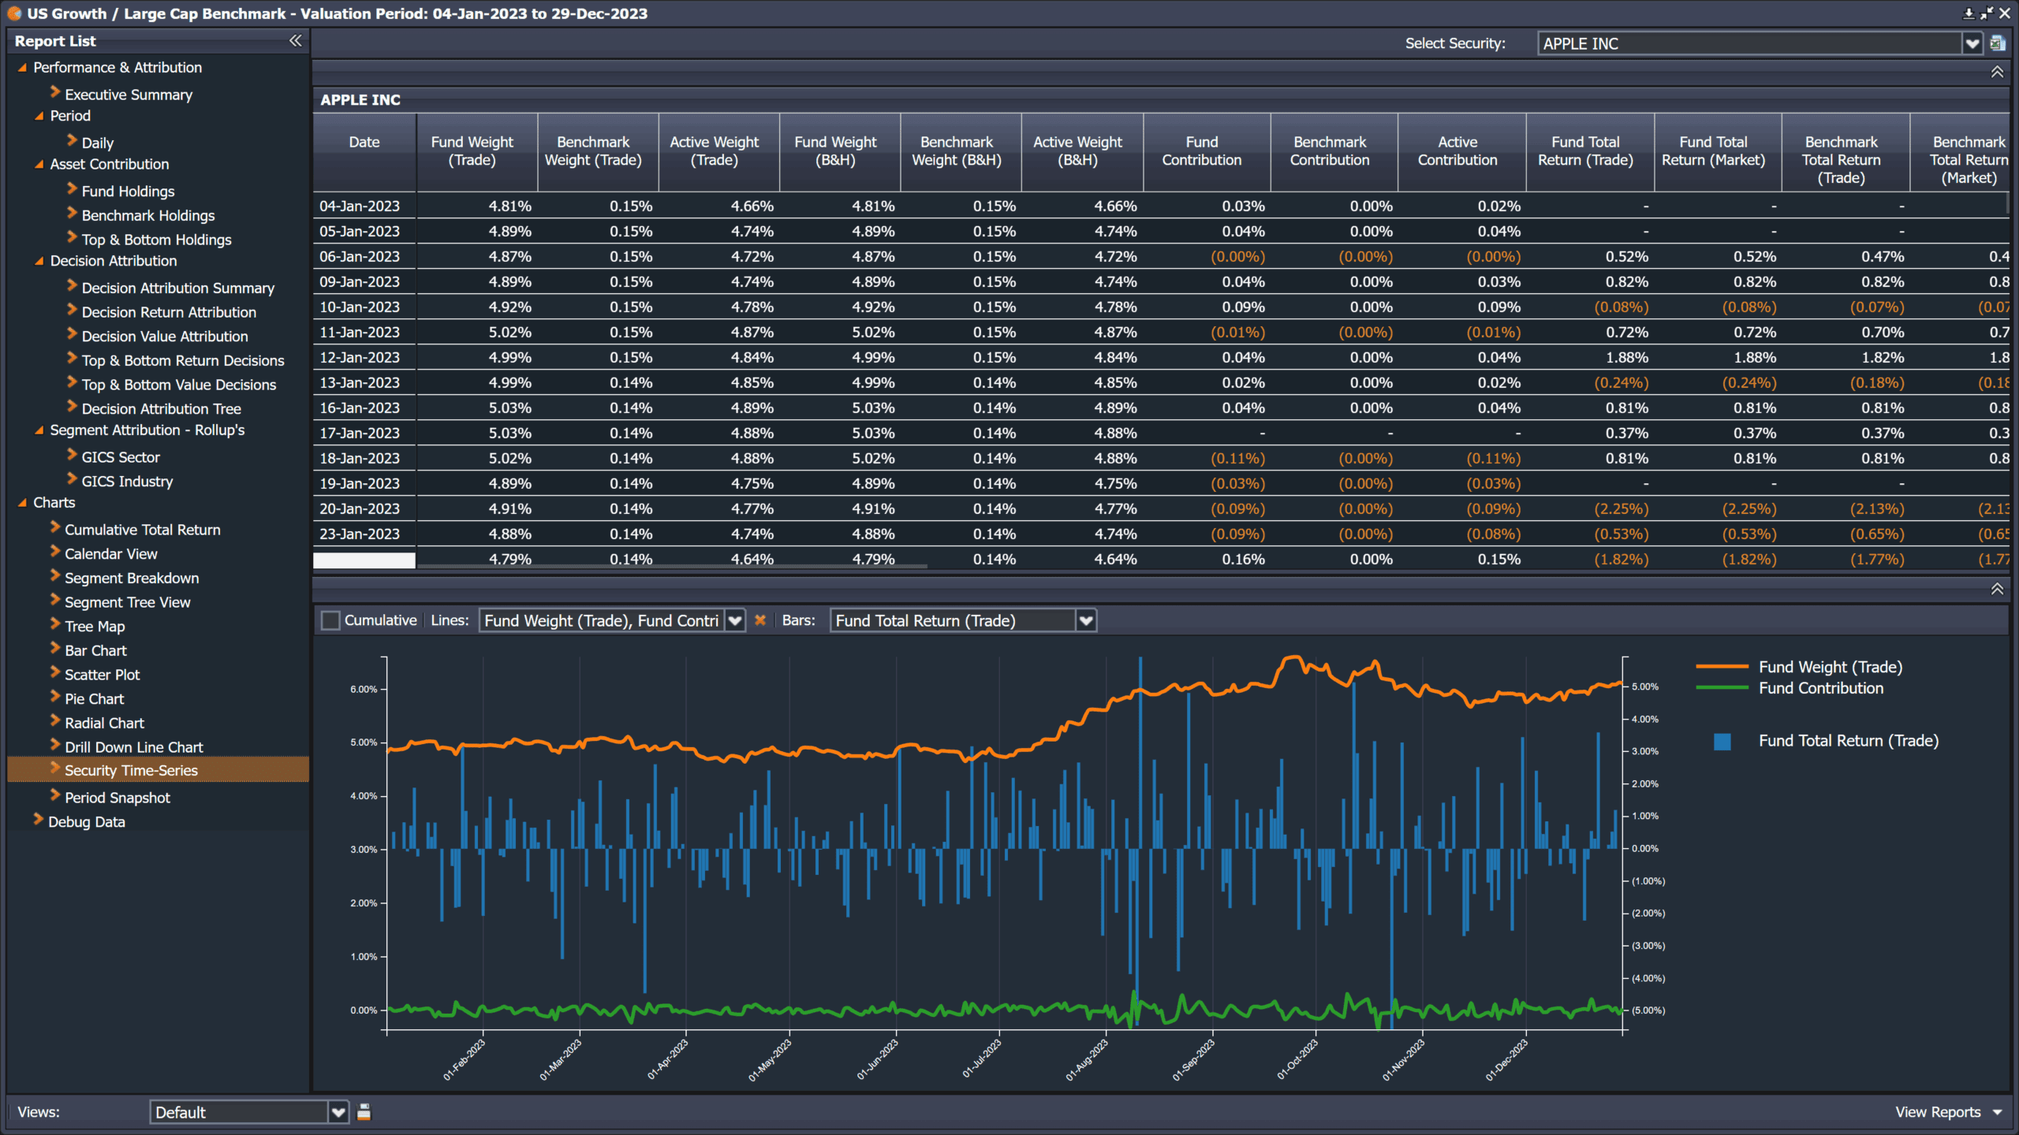The height and width of the screenshot is (1135, 2019).
Task: Open the Lines series dropdown
Action: pyautogui.click(x=735, y=620)
